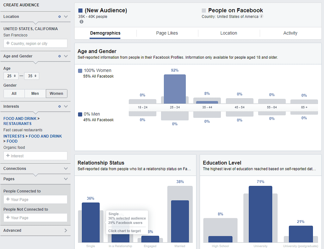
Task: Collapse the Age and Gender section chevron
Action: click(x=66, y=56)
